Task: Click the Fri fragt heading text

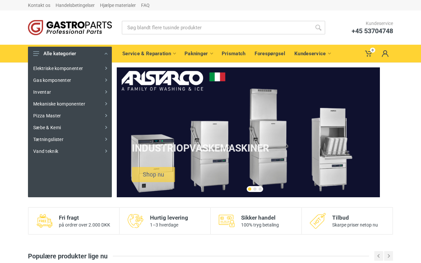Action: (x=69, y=218)
